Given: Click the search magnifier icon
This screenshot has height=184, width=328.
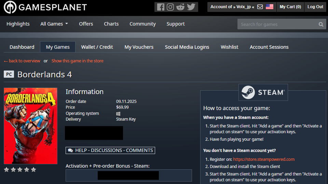Looking at the screenshot, I should pyautogui.click(x=321, y=25).
